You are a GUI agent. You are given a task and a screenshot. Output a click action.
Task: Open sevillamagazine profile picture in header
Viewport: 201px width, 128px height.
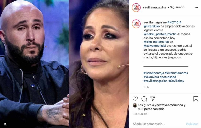pos(136,7)
